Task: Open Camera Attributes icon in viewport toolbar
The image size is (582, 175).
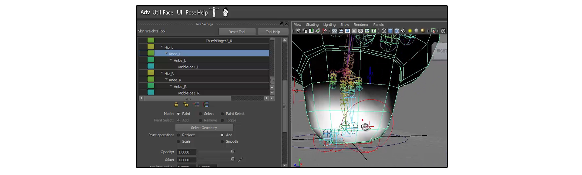Action: (x=305, y=31)
